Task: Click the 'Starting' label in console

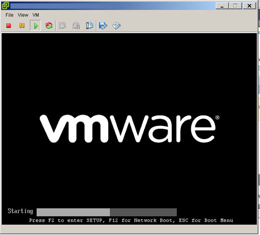Action: (20, 211)
